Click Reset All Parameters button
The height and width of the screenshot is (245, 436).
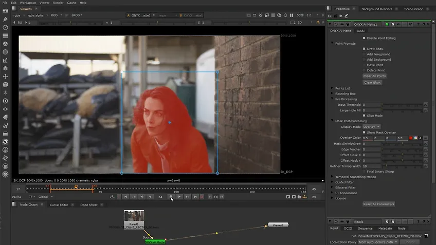tap(378, 204)
